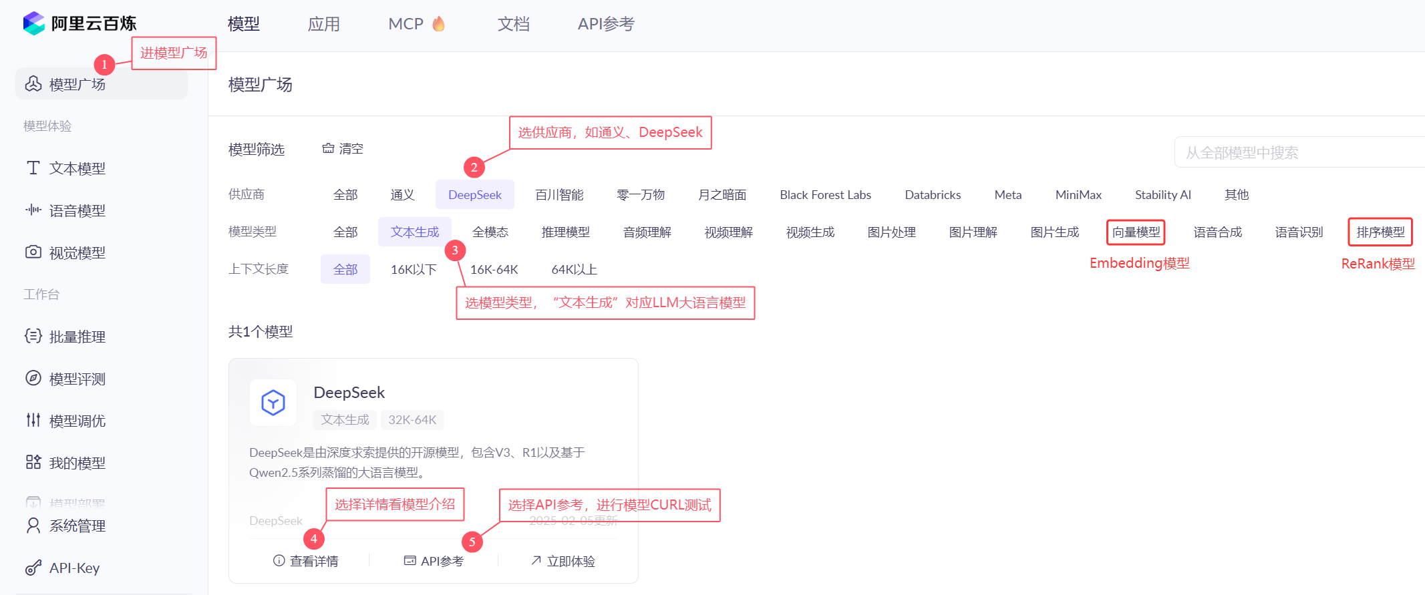Click the API-Key key icon
The width and height of the screenshot is (1425, 595).
click(x=33, y=568)
